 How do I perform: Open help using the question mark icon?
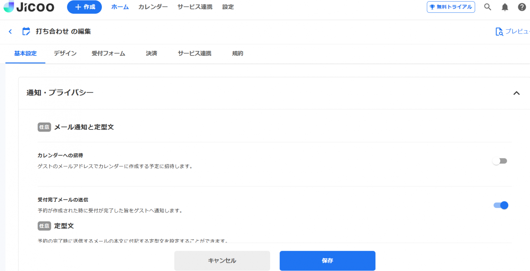(x=522, y=7)
